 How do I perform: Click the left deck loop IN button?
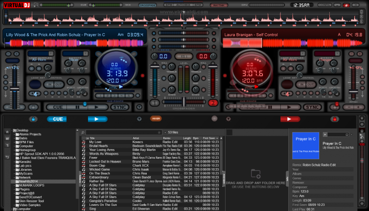50,84
